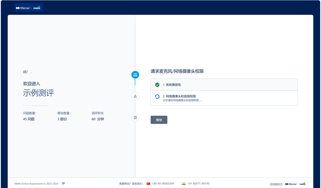Click the green checkmark beside 系统兼容性

coord(157,85)
